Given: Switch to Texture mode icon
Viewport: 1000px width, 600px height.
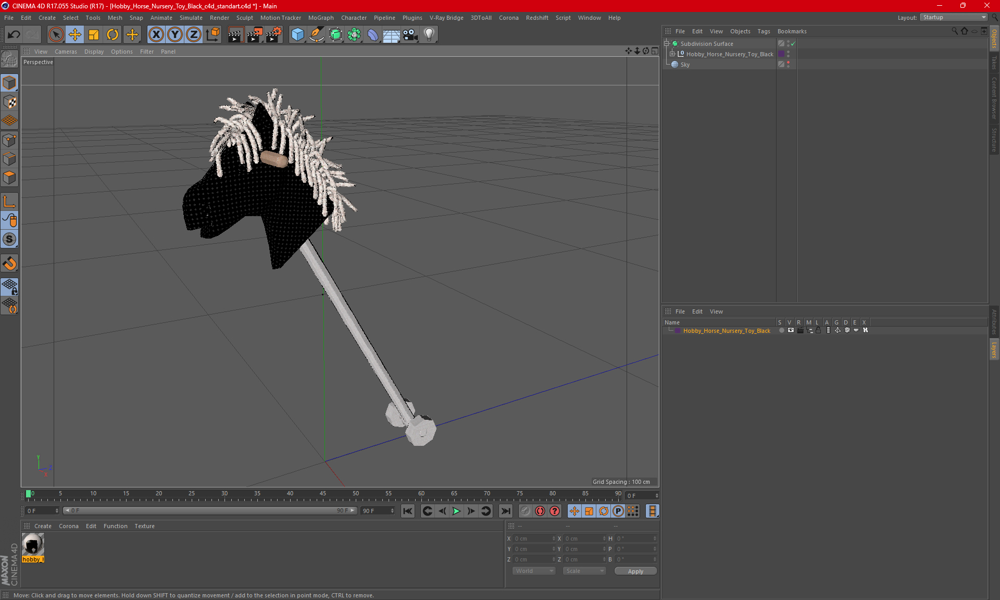Looking at the screenshot, I should pos(9,102).
